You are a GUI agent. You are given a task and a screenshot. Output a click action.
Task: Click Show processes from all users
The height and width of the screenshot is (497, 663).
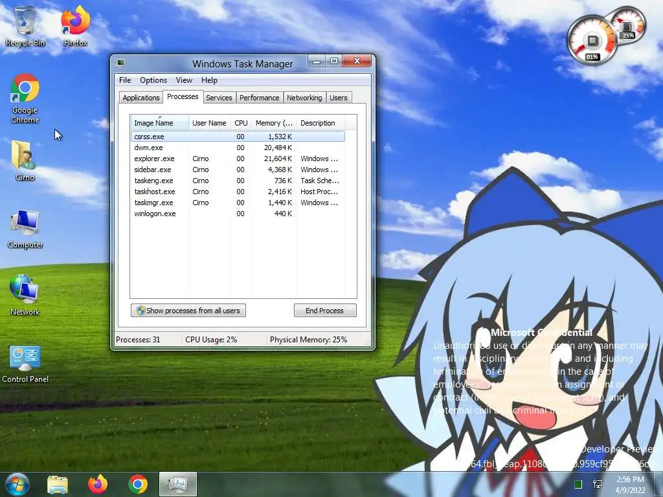(188, 311)
